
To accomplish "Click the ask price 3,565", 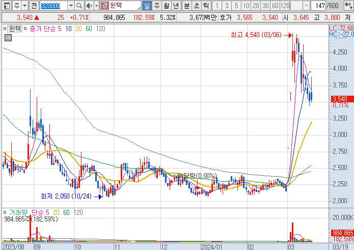I will click(x=244, y=18).
